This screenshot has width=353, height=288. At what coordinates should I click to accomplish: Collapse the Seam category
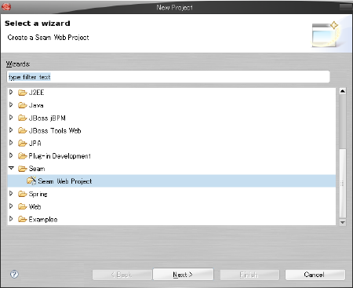point(11,168)
